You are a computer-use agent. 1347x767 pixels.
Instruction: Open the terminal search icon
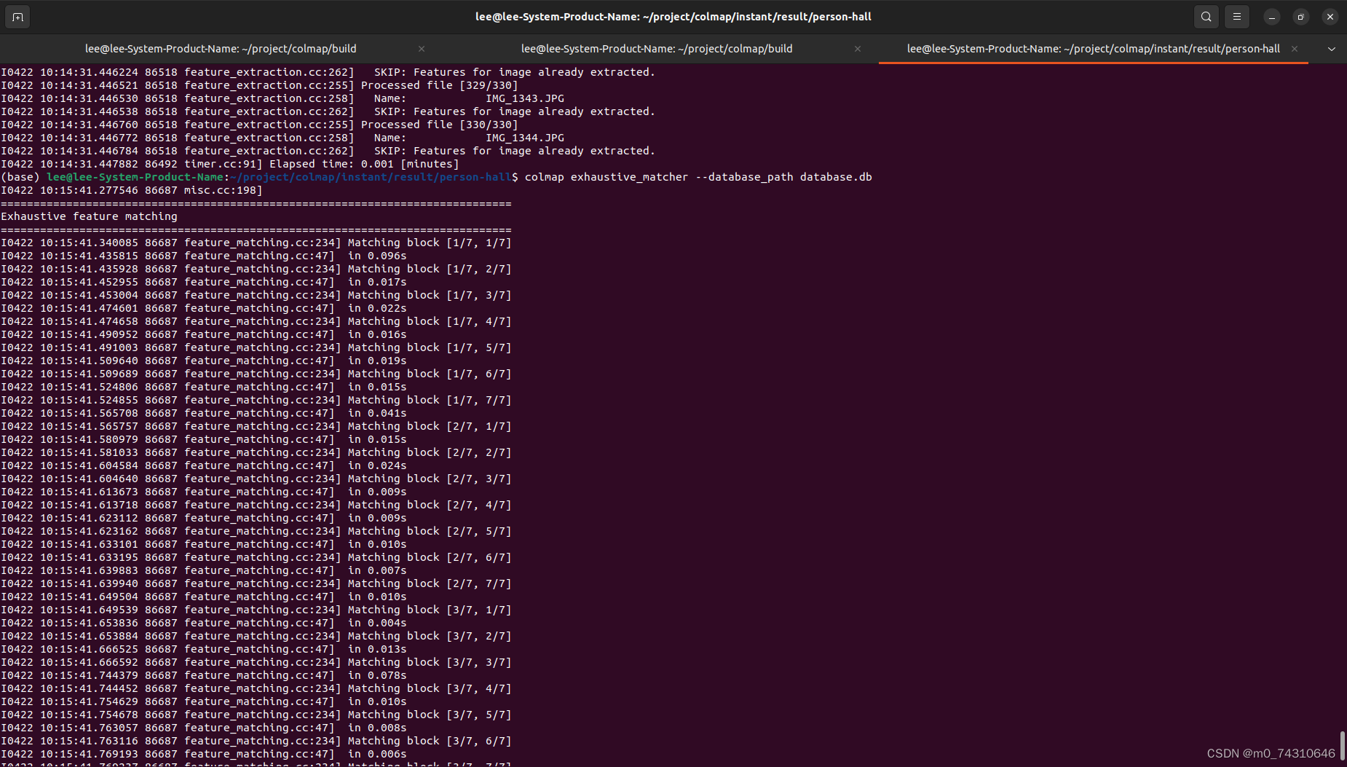[x=1206, y=17]
